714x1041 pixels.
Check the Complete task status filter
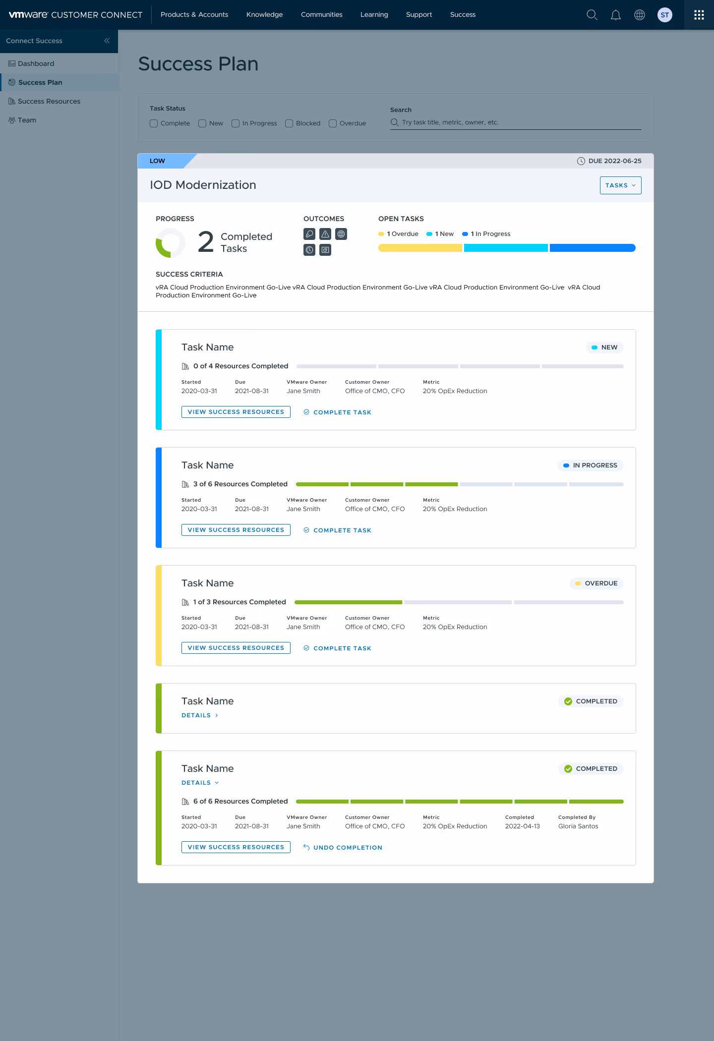coord(154,123)
